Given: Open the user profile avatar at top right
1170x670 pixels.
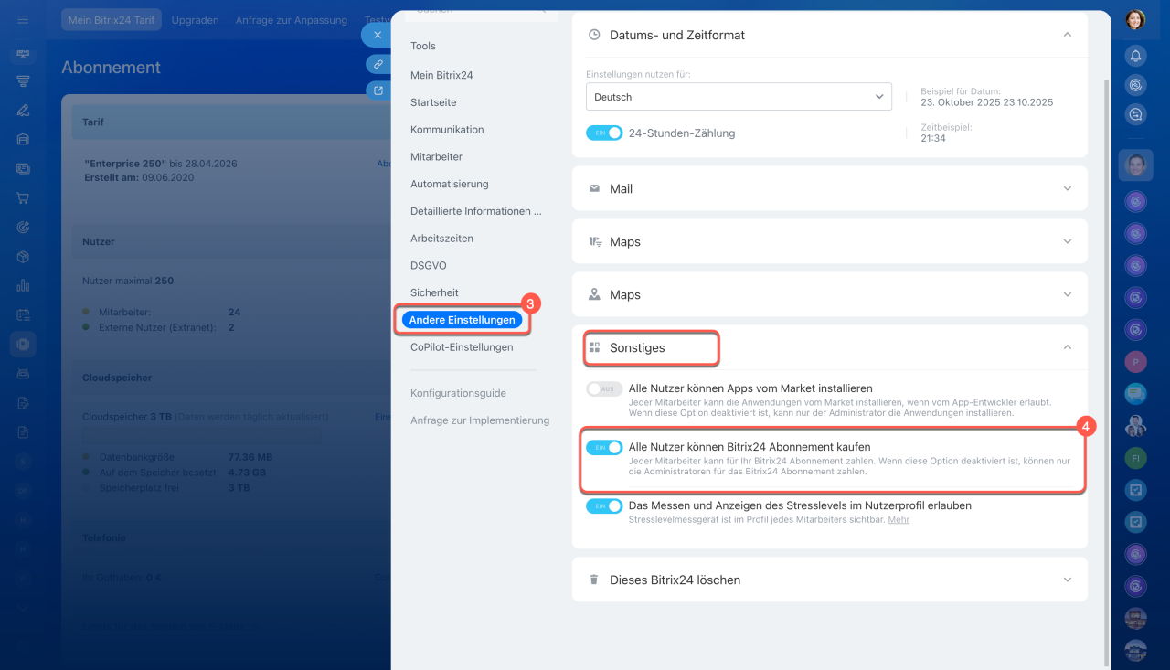Looking at the screenshot, I should click(x=1135, y=19).
